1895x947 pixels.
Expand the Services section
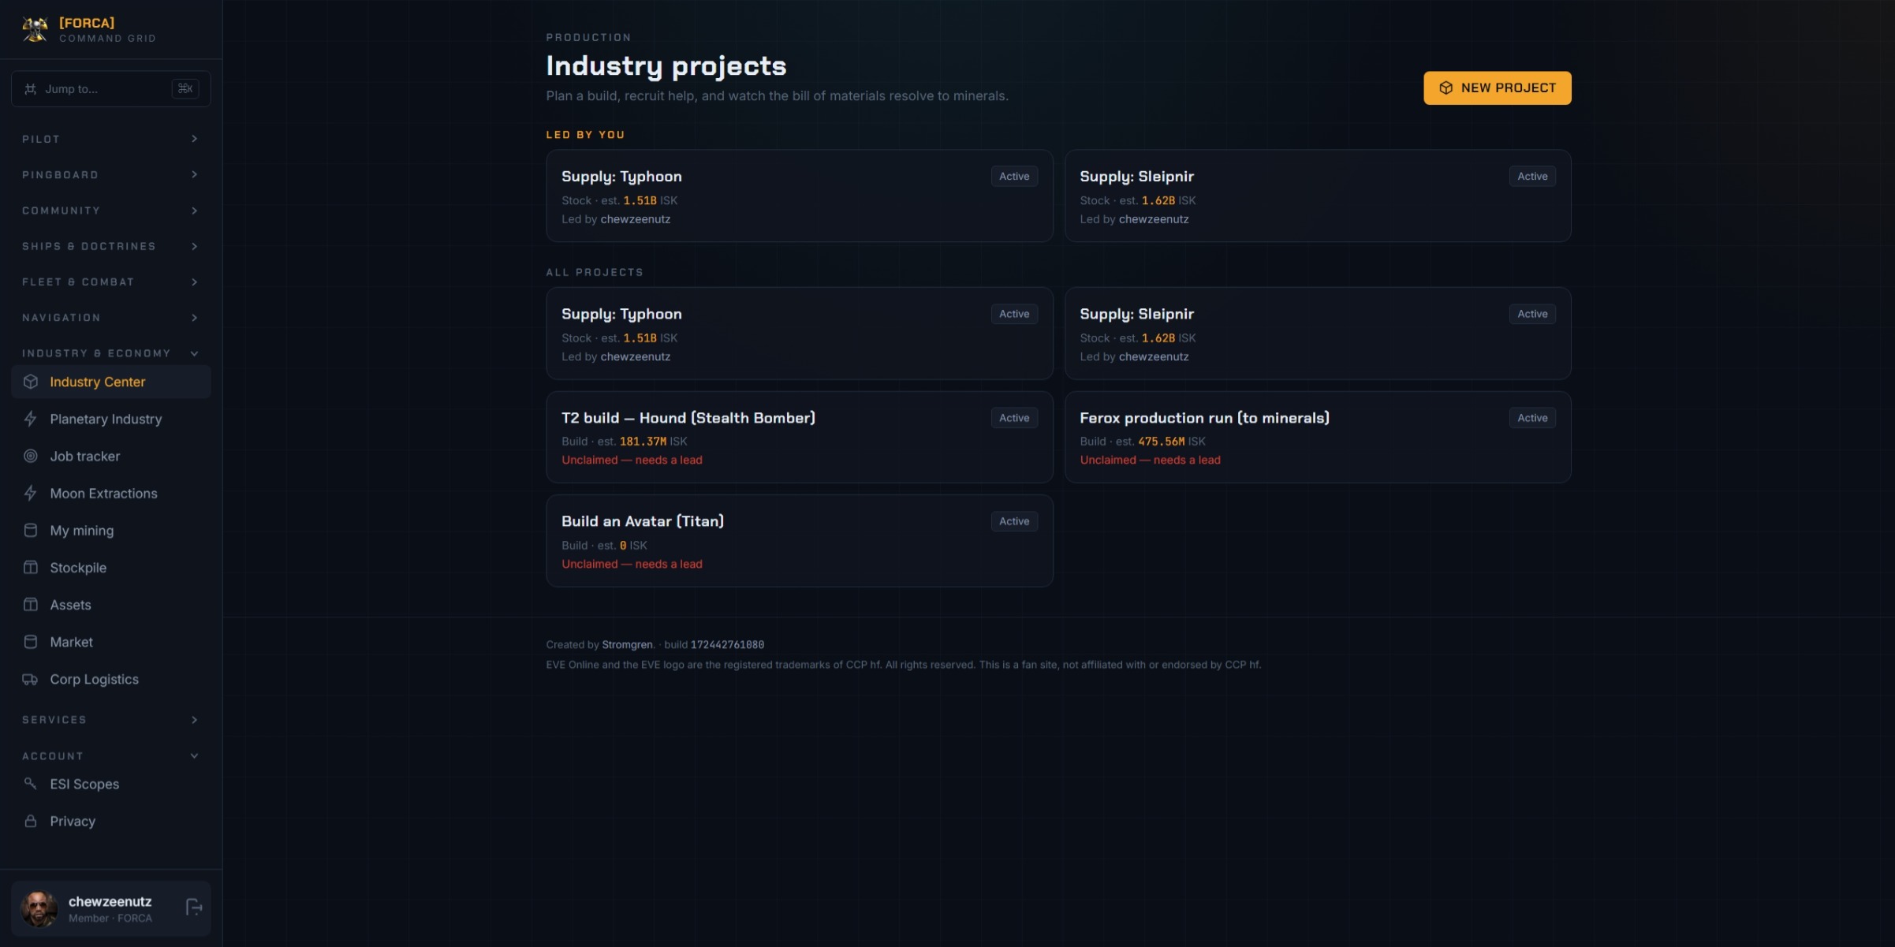coord(110,719)
